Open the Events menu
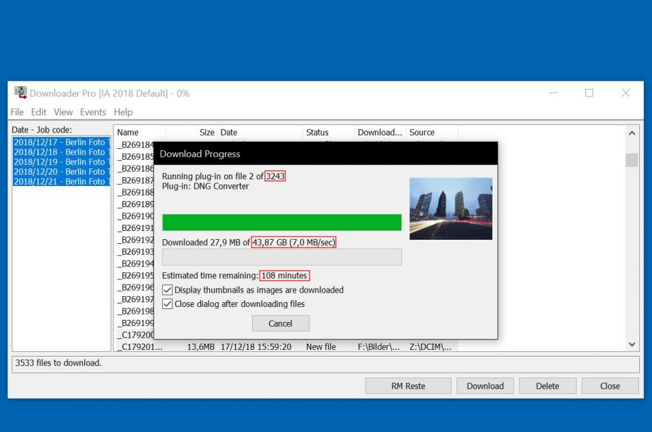Viewport: 652px width, 432px height. (93, 112)
